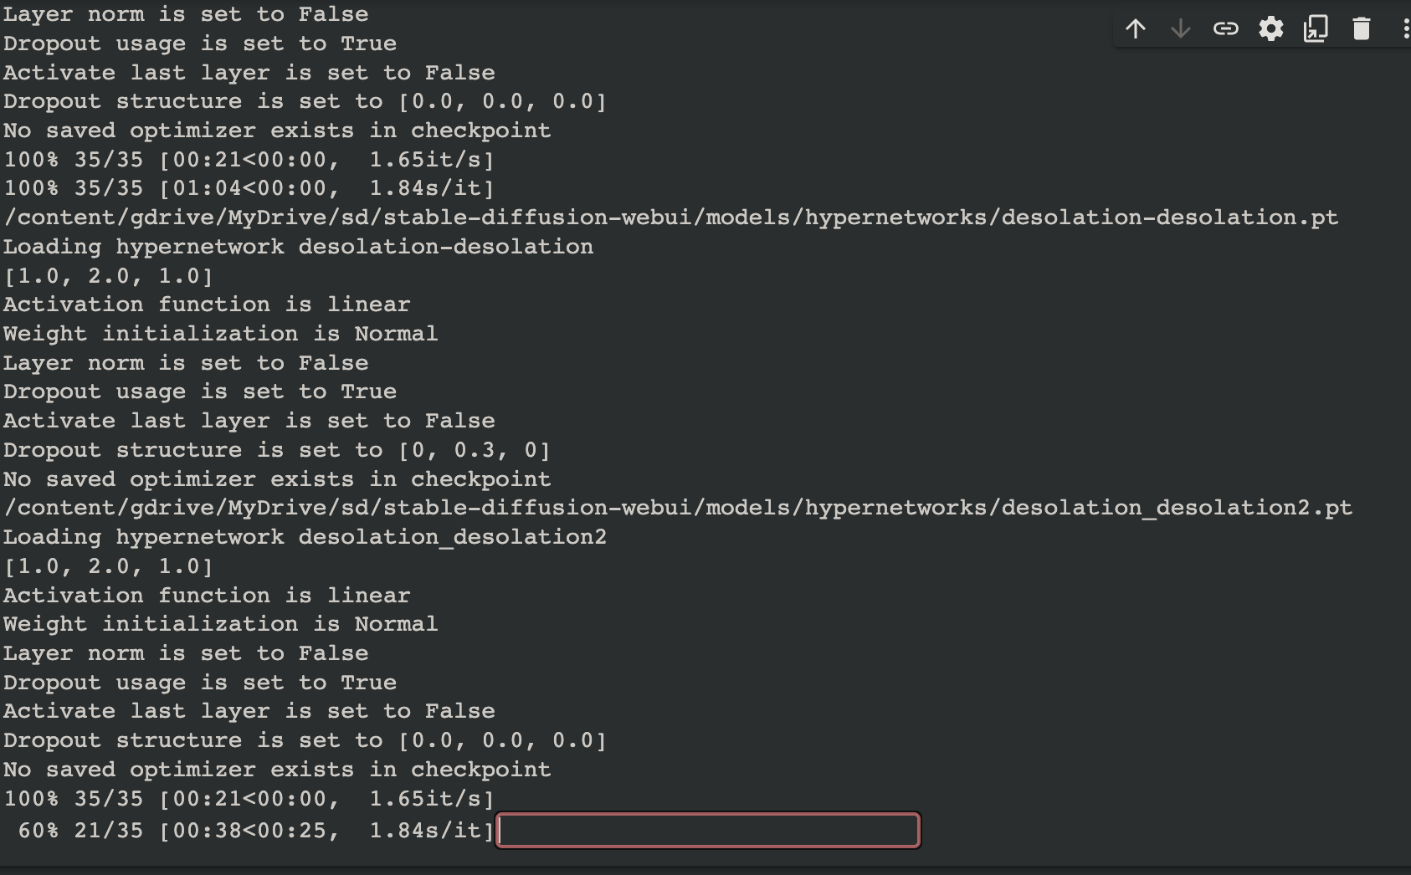Select the Dropout structure [0, 0.3, 0] line

click(x=276, y=449)
